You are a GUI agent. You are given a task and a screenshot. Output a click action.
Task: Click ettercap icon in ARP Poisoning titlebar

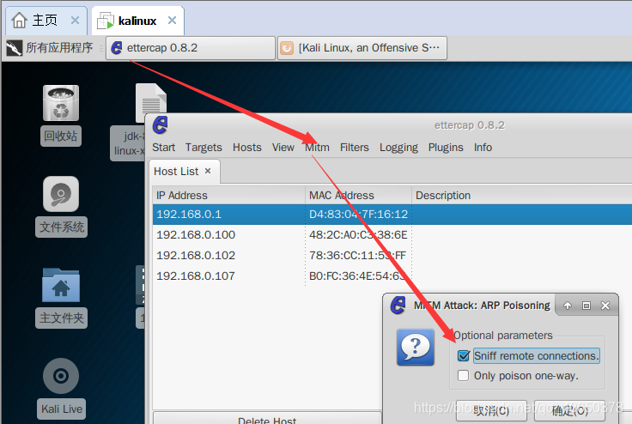tap(398, 305)
